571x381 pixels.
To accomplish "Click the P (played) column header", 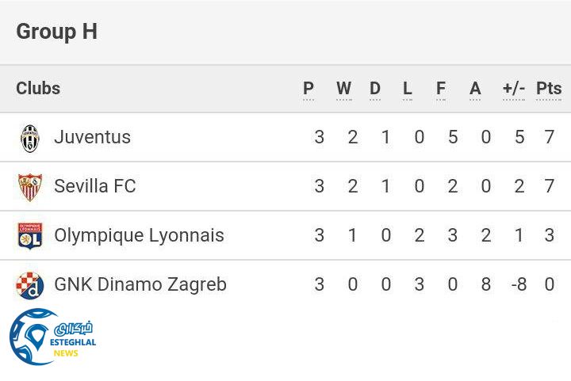I will [308, 89].
